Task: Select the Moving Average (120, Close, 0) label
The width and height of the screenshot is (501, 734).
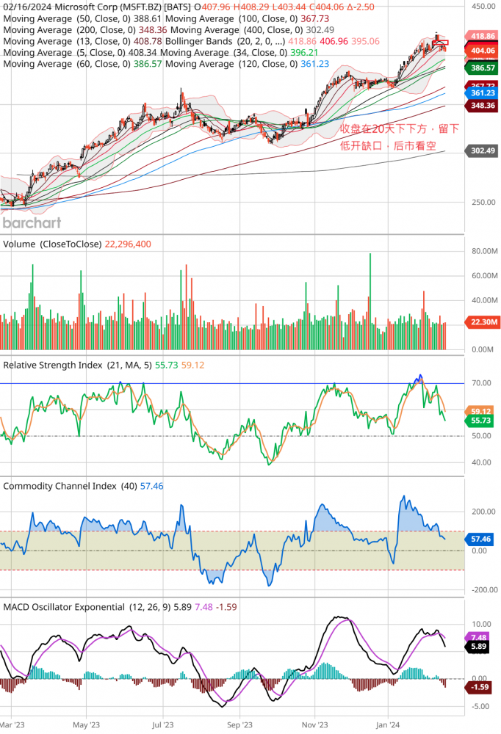Action: click(231, 64)
